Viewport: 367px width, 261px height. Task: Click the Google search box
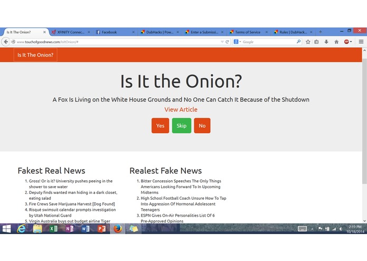(269, 42)
